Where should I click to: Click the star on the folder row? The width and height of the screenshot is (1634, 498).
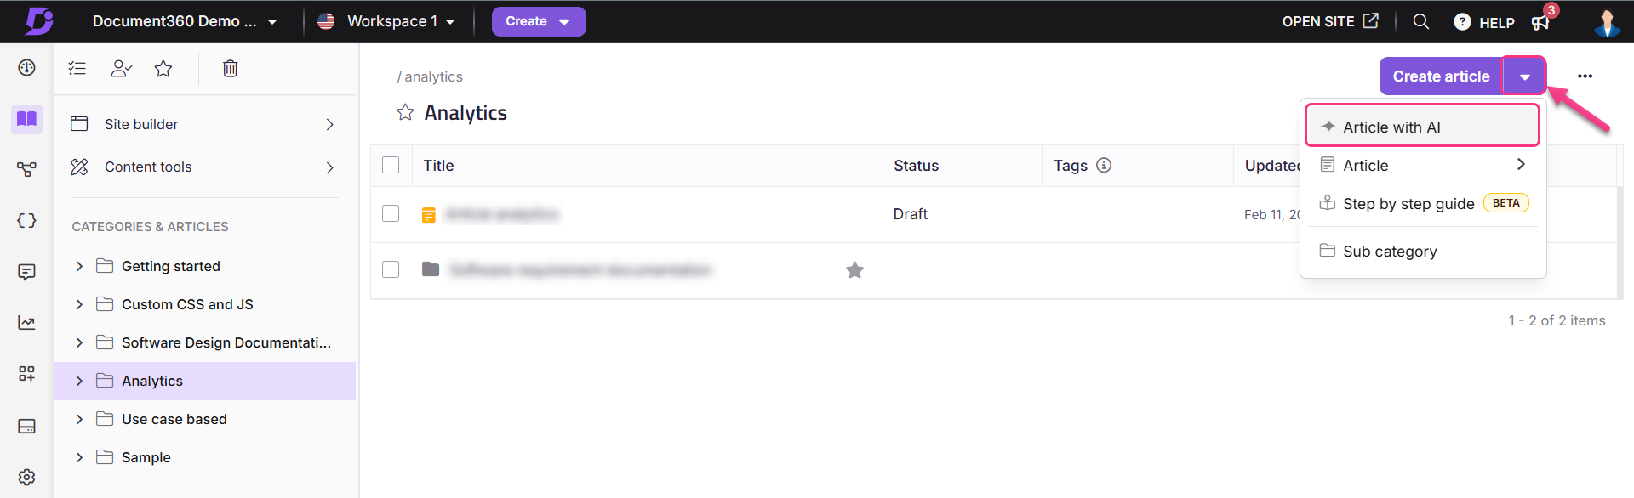[x=855, y=270]
